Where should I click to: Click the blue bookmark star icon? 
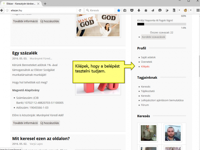coord(118,10)
